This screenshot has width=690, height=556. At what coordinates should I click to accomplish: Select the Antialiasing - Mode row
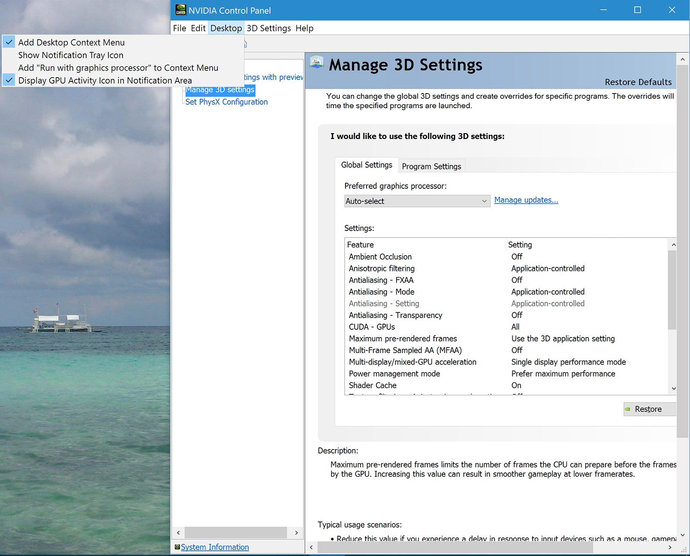(x=507, y=292)
